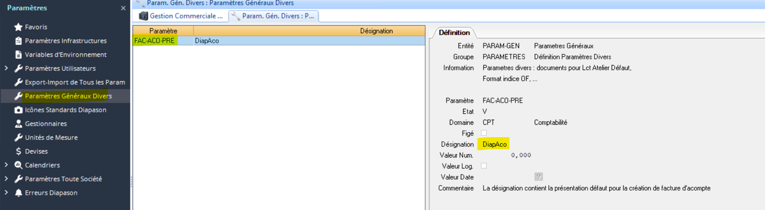The width and height of the screenshot is (765, 210).
Task: Click the Variables d'Environnement document icon
Action: (18, 55)
